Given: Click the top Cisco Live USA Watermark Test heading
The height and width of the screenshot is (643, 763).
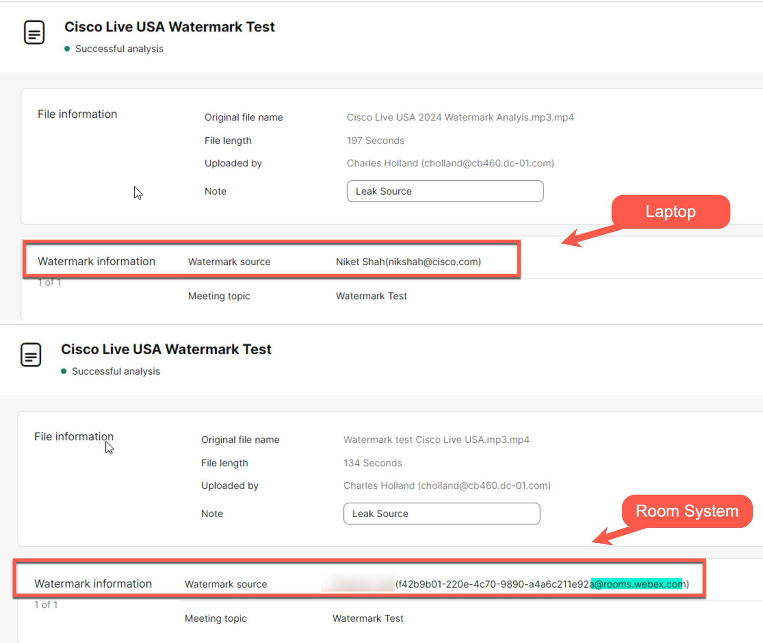Looking at the screenshot, I should (x=169, y=27).
